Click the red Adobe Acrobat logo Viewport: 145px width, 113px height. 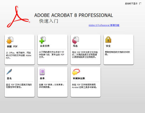[19, 17]
